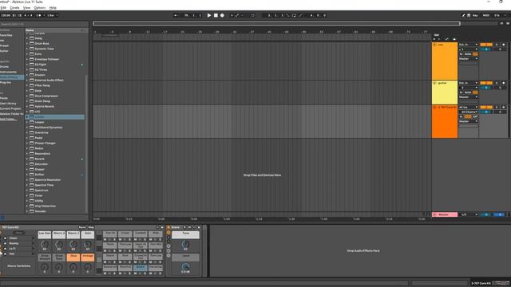Toggle the Draw Mode pencil icon

pos(463,15)
